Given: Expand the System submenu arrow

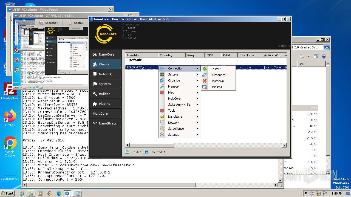Looking at the screenshot, I should [x=197, y=74].
